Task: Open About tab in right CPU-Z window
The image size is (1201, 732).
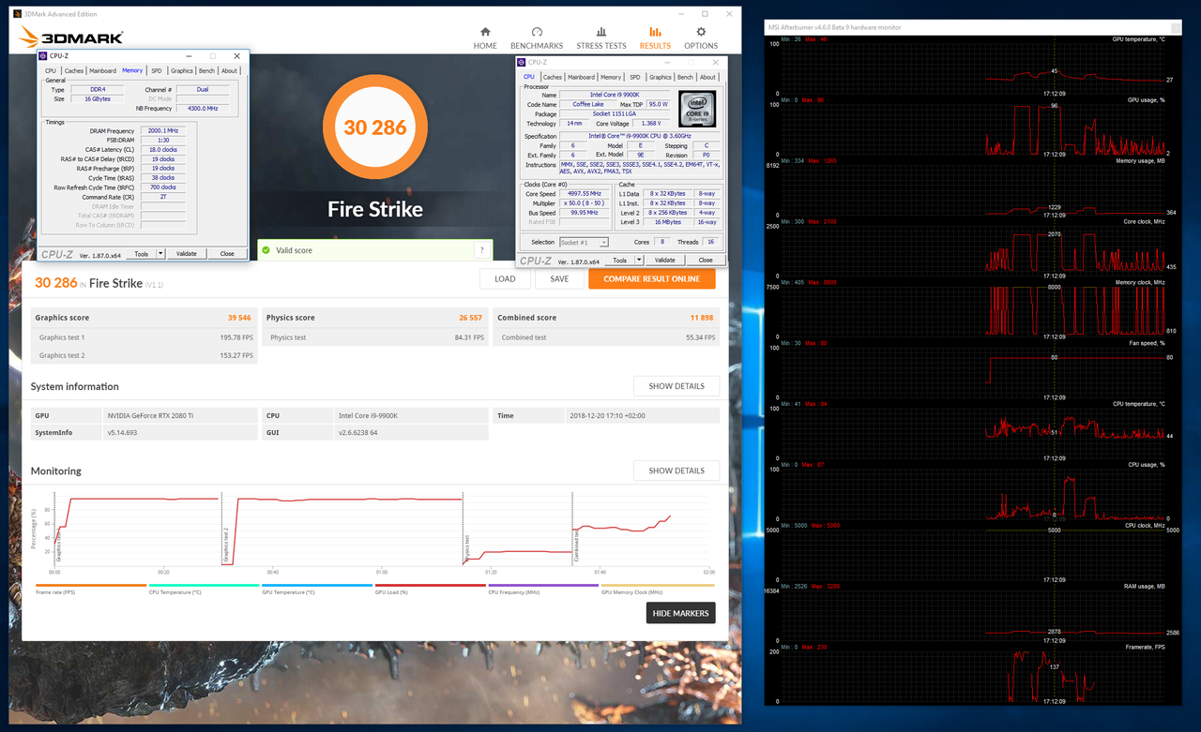Action: click(708, 77)
